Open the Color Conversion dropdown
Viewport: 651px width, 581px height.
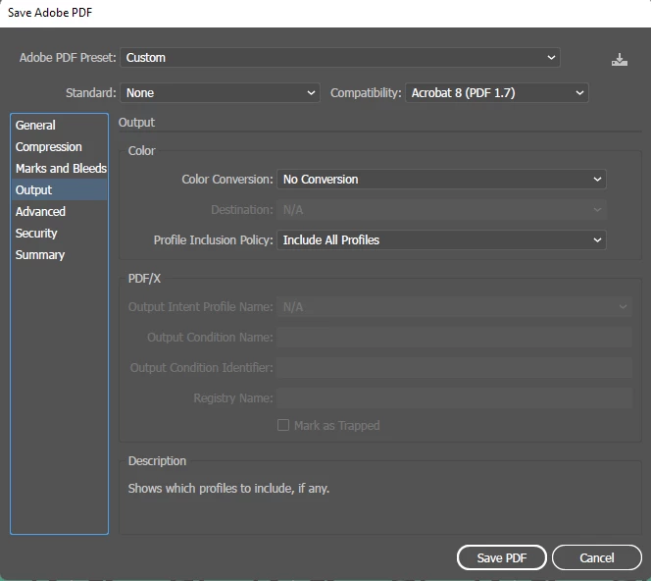tap(441, 180)
